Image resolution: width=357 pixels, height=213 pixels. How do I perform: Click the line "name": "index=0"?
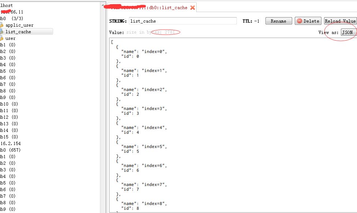[144, 52]
